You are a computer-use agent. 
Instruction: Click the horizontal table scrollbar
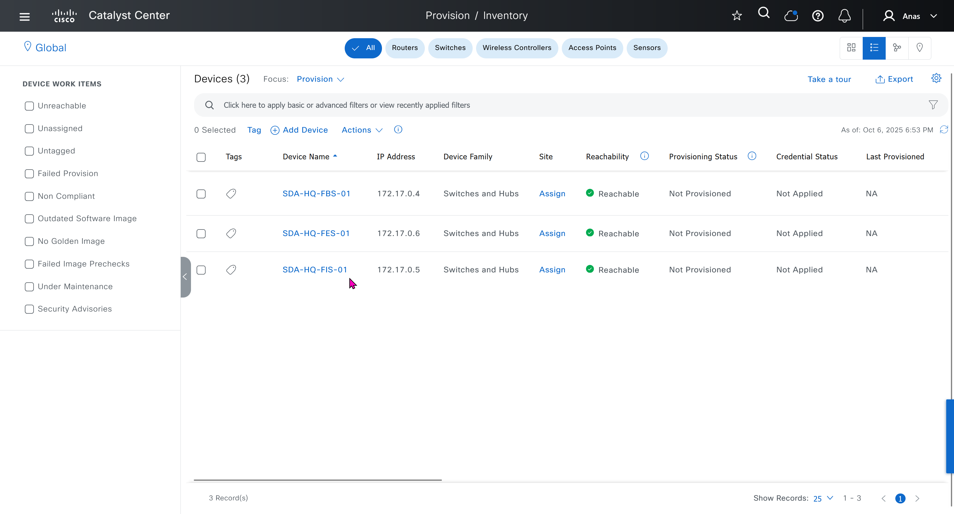(317, 480)
